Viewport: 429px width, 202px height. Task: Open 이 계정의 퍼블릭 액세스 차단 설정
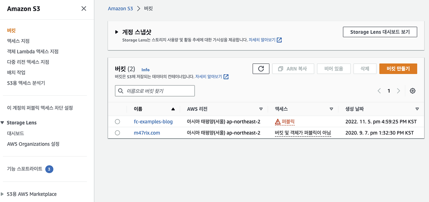point(40,108)
